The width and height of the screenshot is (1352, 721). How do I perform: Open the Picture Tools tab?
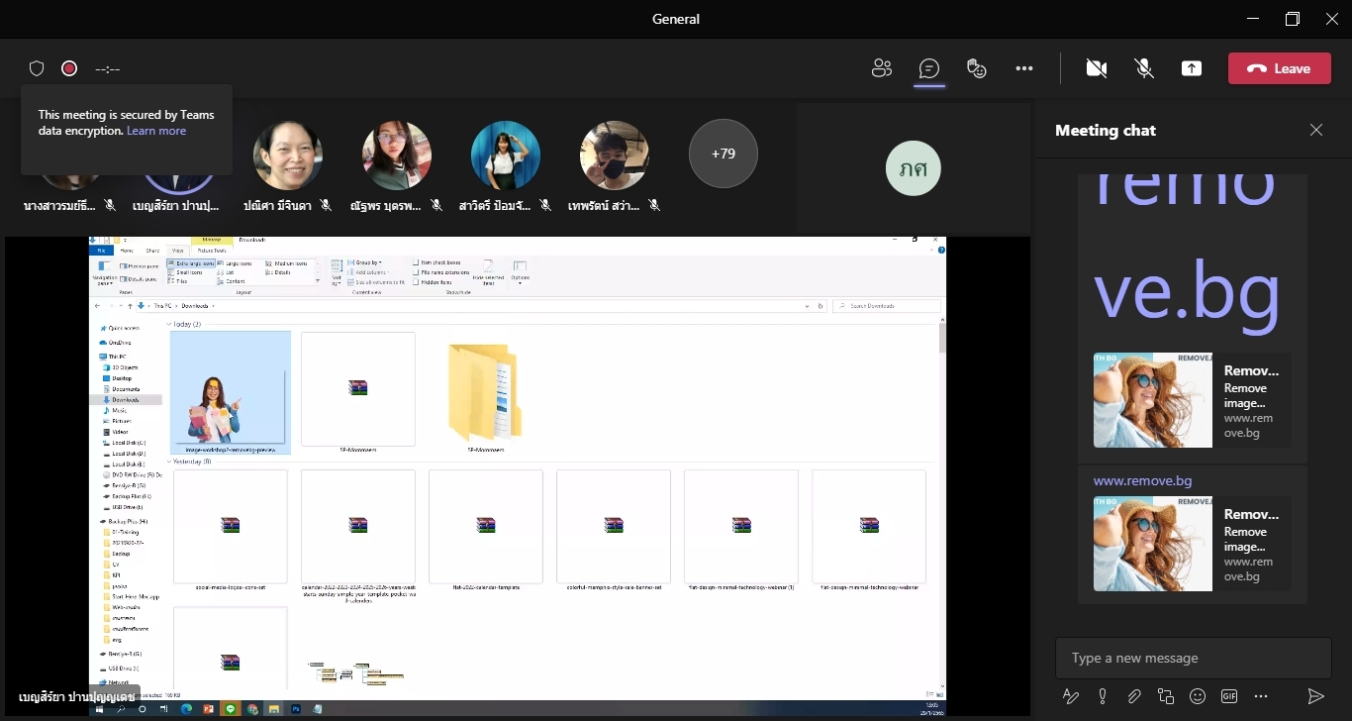point(211,251)
